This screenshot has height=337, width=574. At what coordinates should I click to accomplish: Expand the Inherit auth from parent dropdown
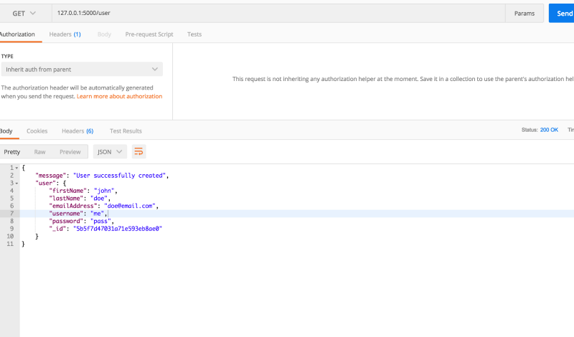pos(82,69)
